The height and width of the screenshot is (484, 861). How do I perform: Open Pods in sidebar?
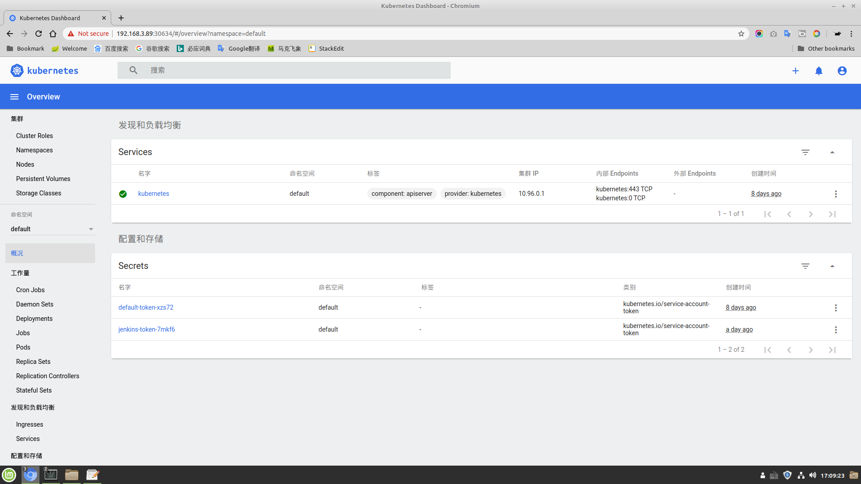23,347
